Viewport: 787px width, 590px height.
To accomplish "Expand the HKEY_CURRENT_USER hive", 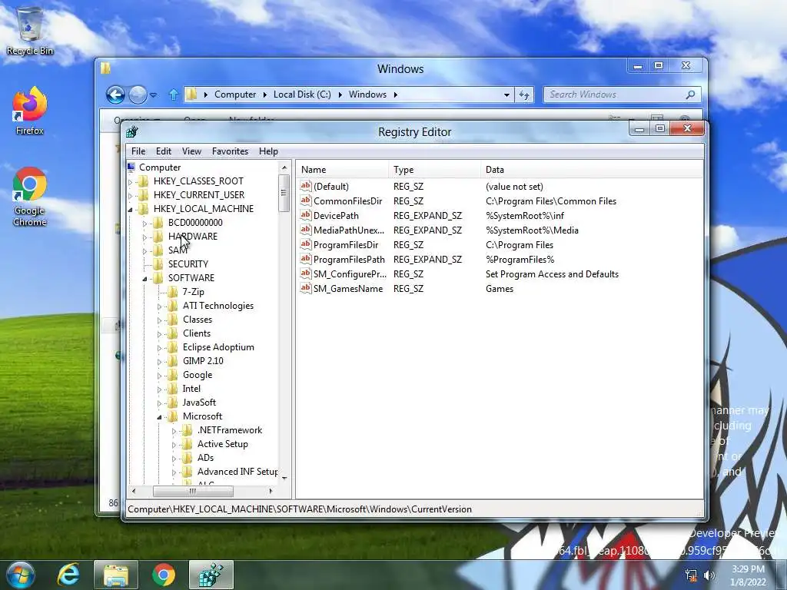I will [x=131, y=195].
